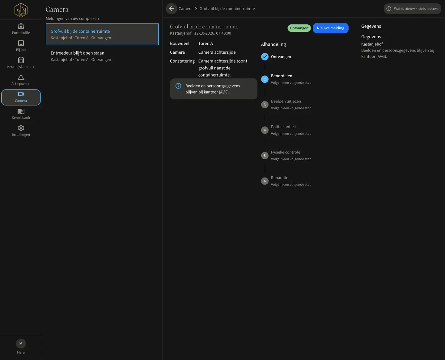Click the Meldingen van uw complexen subtitle
445x360 pixels.
click(72, 19)
